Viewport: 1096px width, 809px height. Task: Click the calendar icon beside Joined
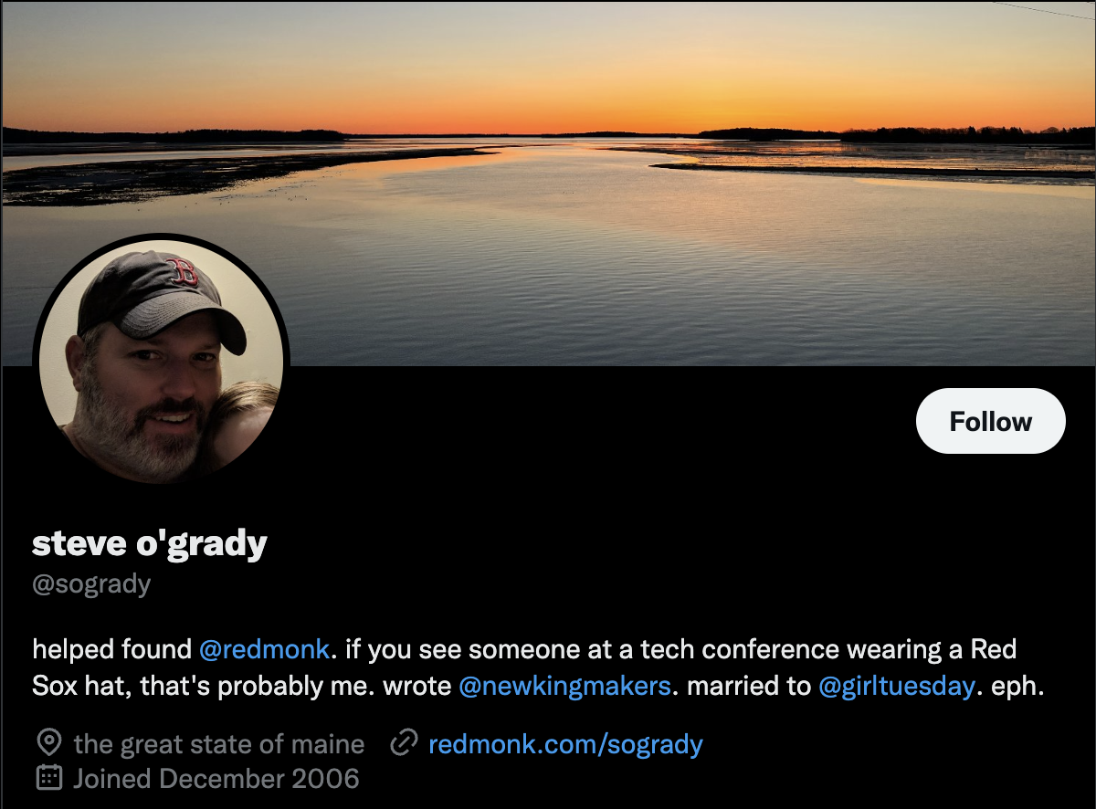click(x=48, y=778)
